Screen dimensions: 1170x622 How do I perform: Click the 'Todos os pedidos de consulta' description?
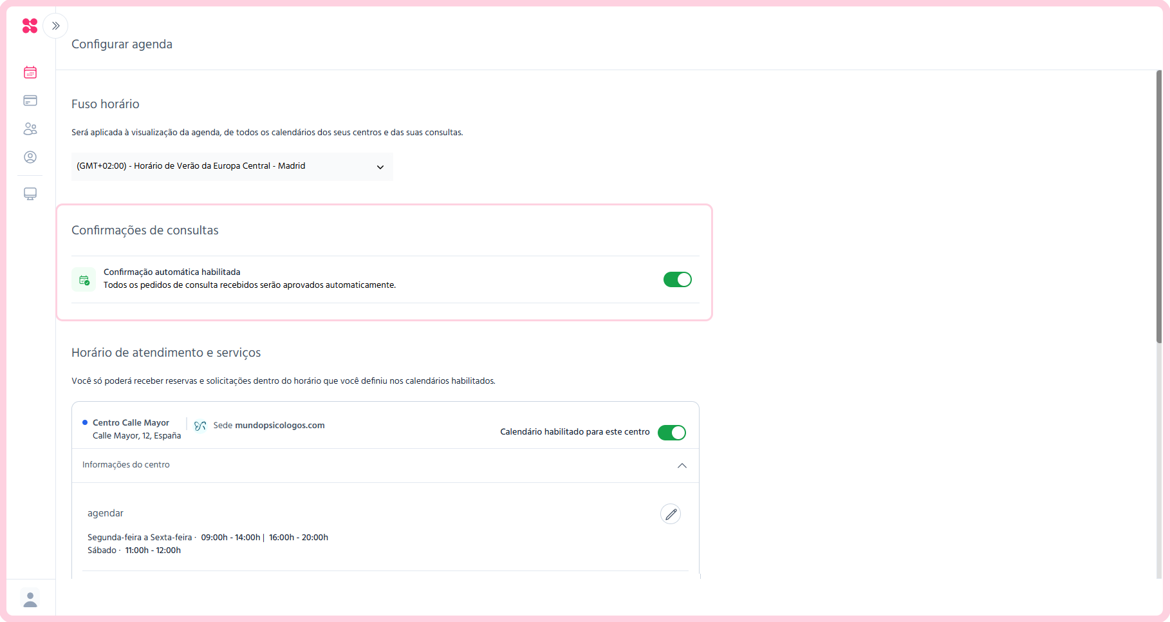click(250, 285)
